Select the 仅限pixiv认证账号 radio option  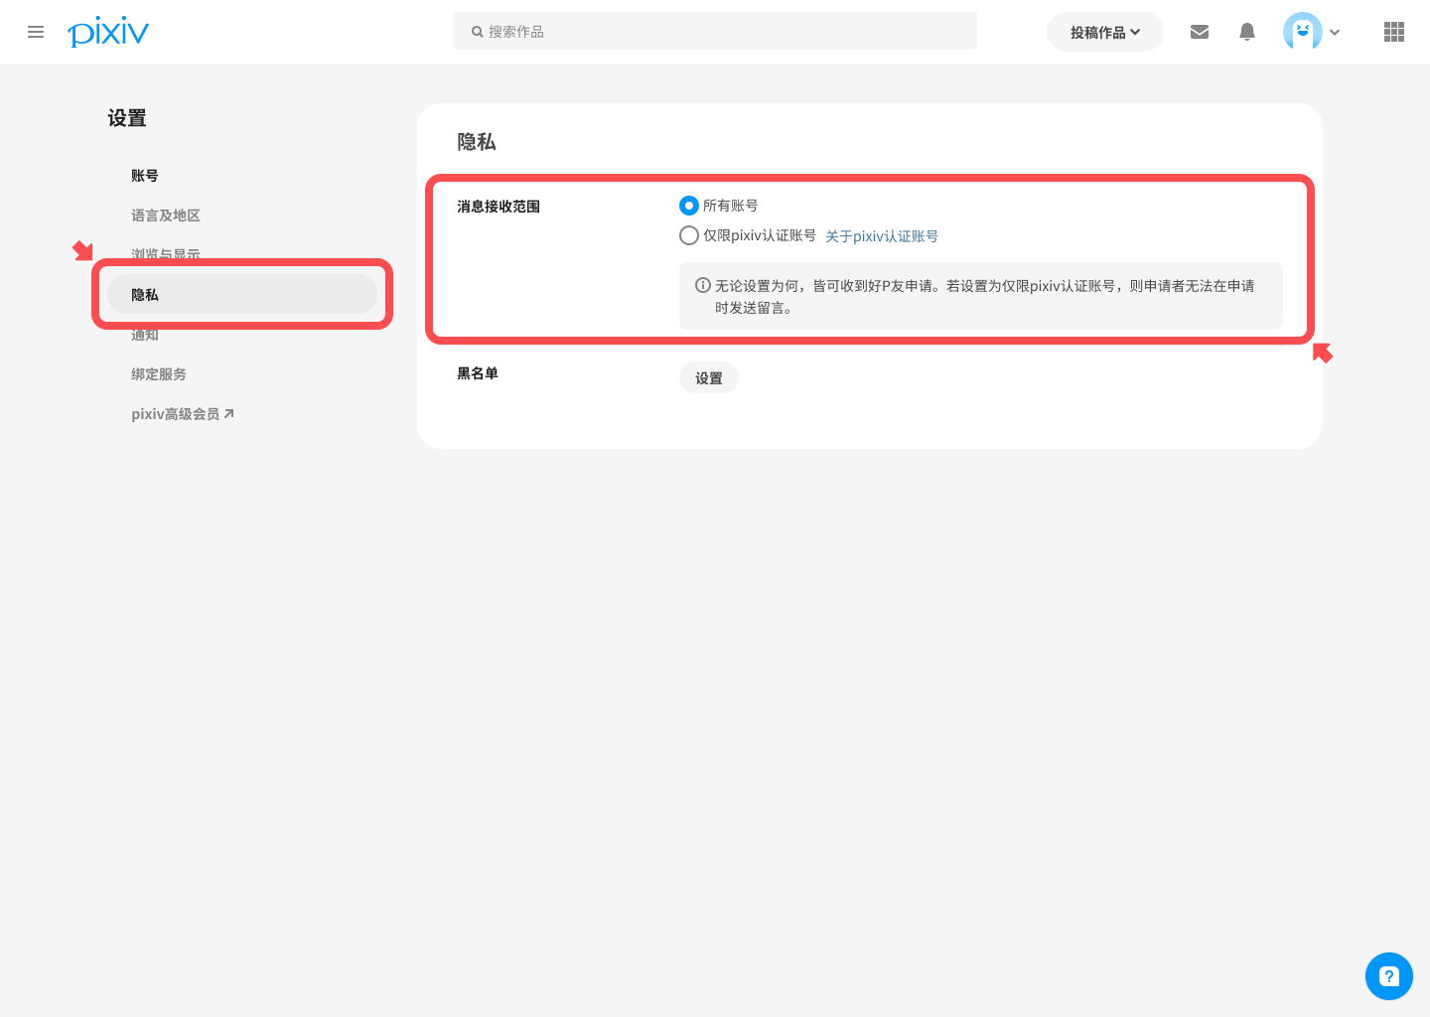(x=689, y=235)
